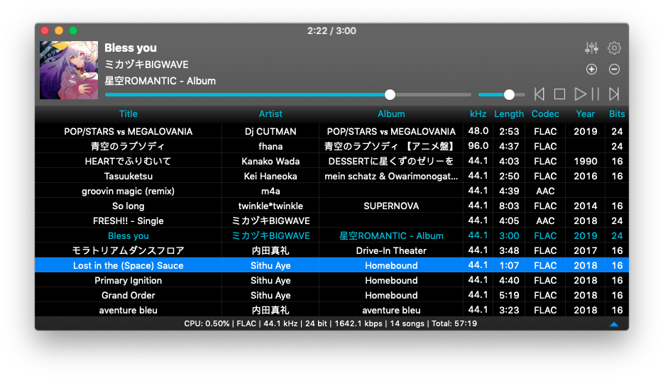Sort by Year column header
Screen dimensions: 663x378
585,114
